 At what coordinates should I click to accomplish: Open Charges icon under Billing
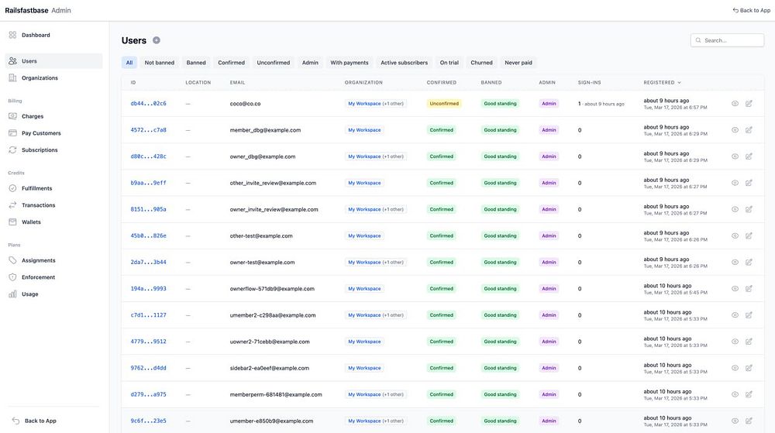[x=13, y=116]
